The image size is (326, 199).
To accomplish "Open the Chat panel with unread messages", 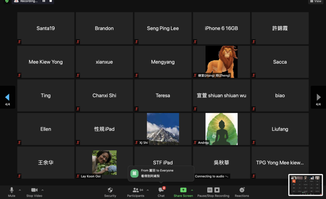I will tap(161, 192).
